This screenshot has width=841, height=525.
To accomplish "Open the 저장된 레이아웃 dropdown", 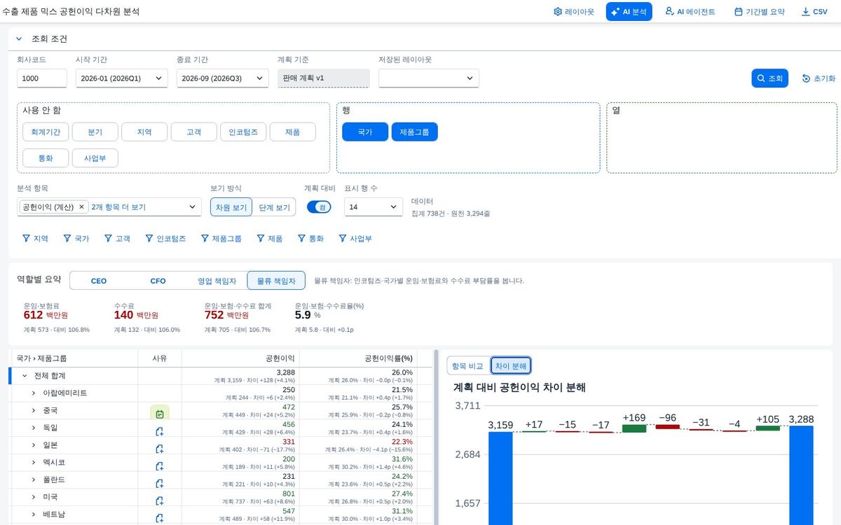I will point(429,78).
